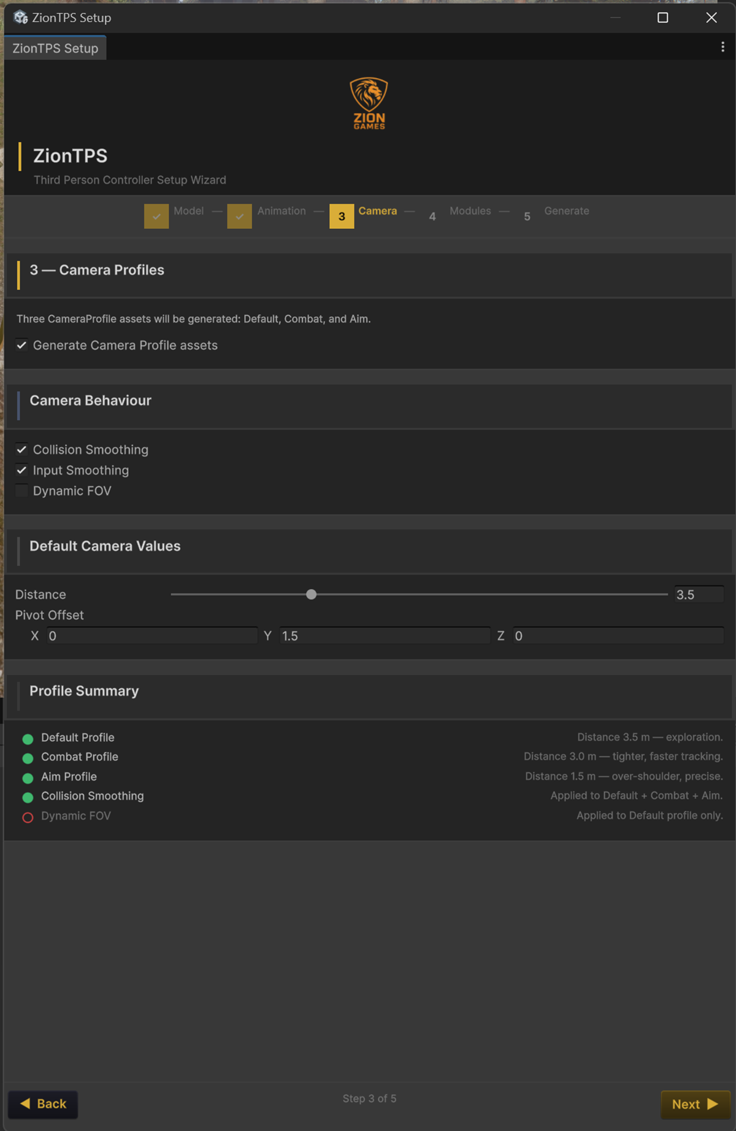This screenshot has width=736, height=1131.
Task: Jump to the Generate step label
Action: [567, 210]
